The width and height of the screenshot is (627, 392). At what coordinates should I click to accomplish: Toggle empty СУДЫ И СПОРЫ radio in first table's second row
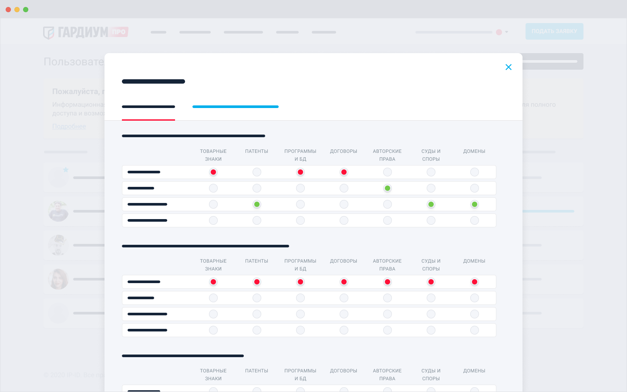(x=431, y=188)
